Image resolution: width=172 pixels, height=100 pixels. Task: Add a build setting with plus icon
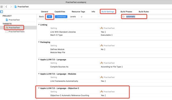tap(82, 17)
